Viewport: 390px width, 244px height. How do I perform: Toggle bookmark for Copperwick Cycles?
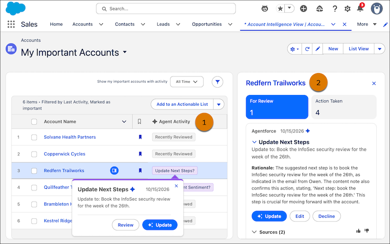pos(140,154)
